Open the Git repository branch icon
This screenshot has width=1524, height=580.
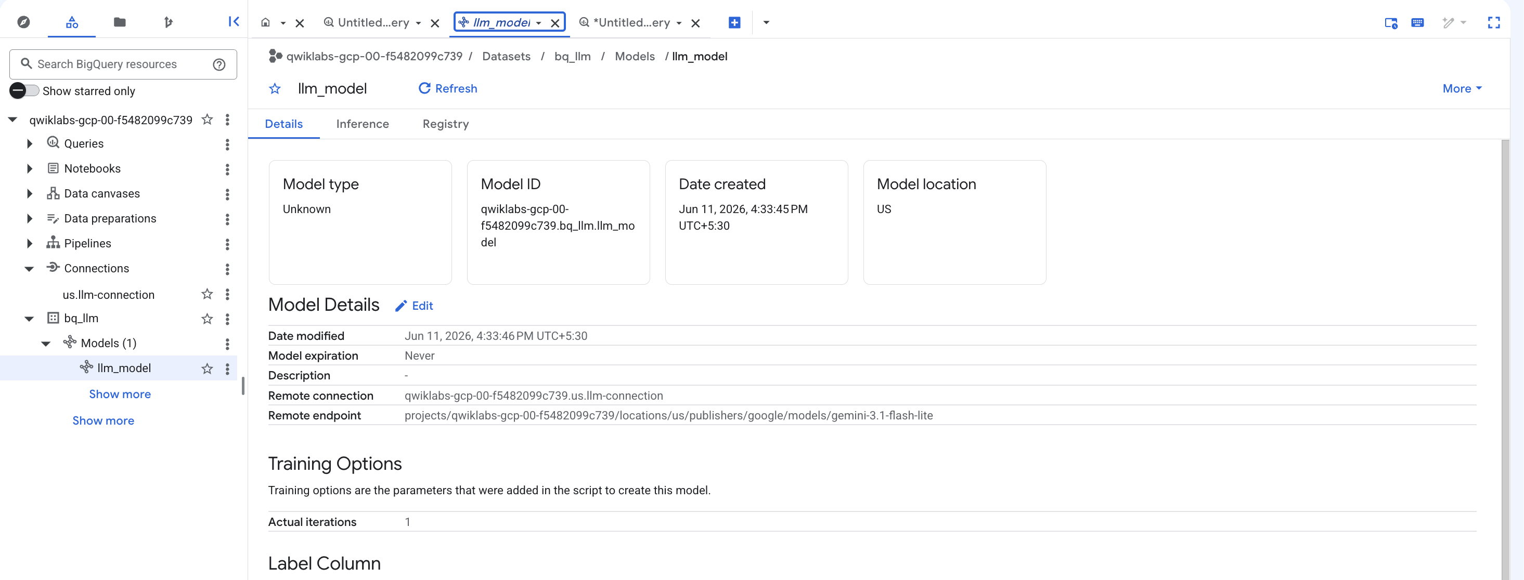point(168,22)
